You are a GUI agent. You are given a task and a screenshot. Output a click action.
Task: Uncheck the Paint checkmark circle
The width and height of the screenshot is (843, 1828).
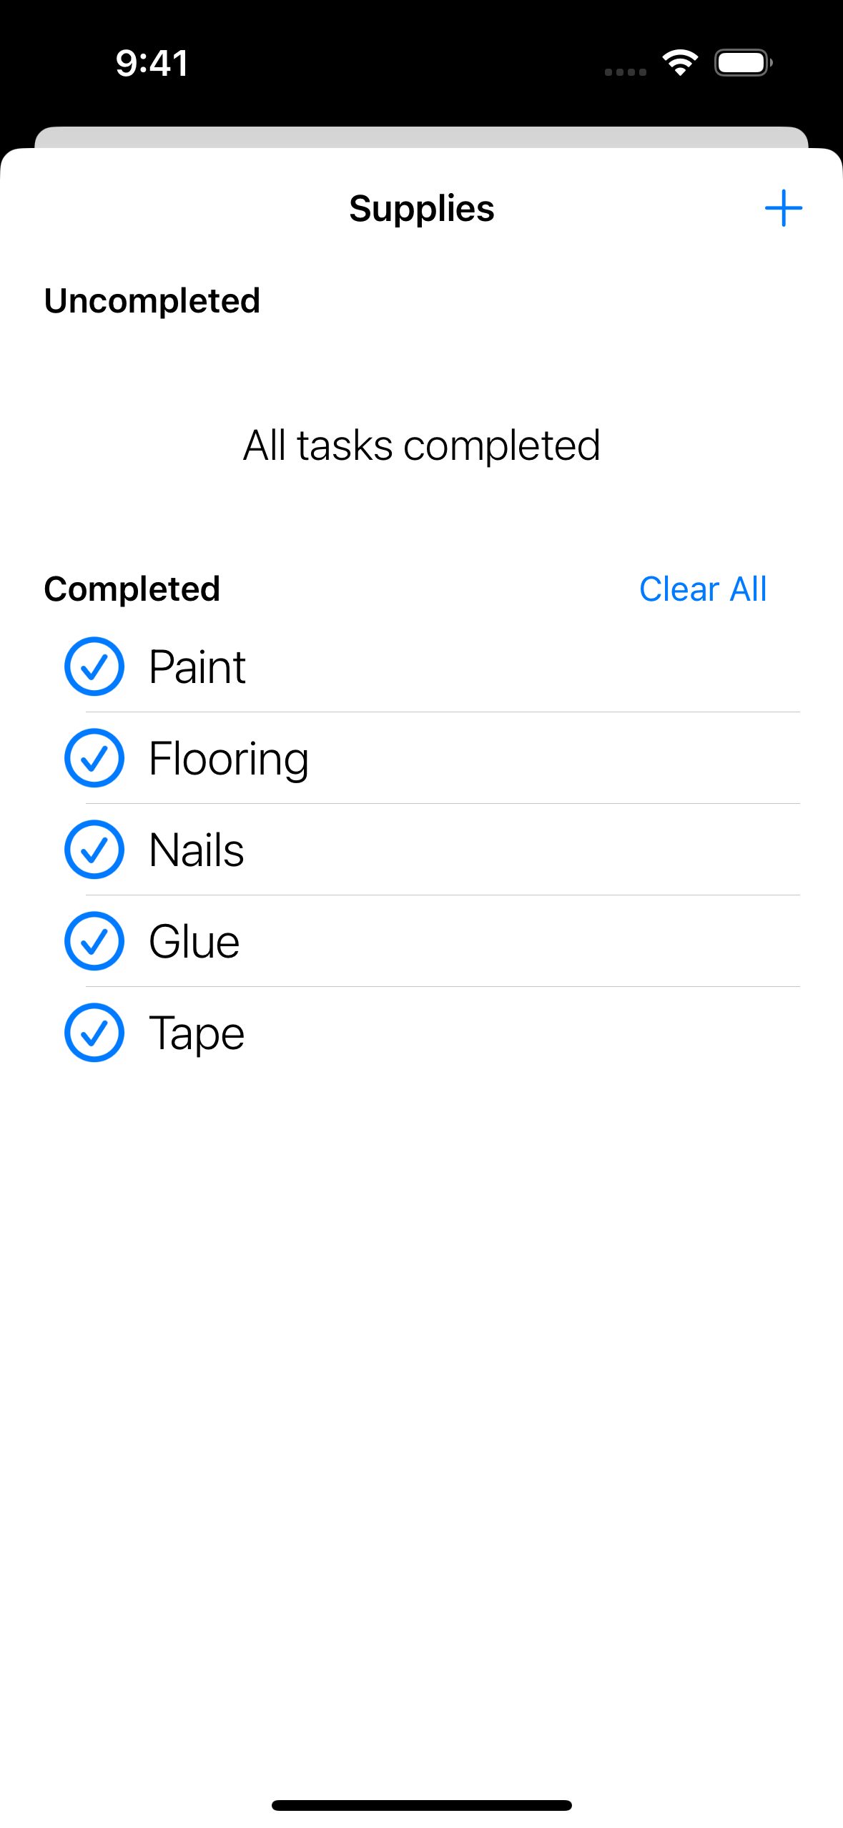click(x=94, y=667)
